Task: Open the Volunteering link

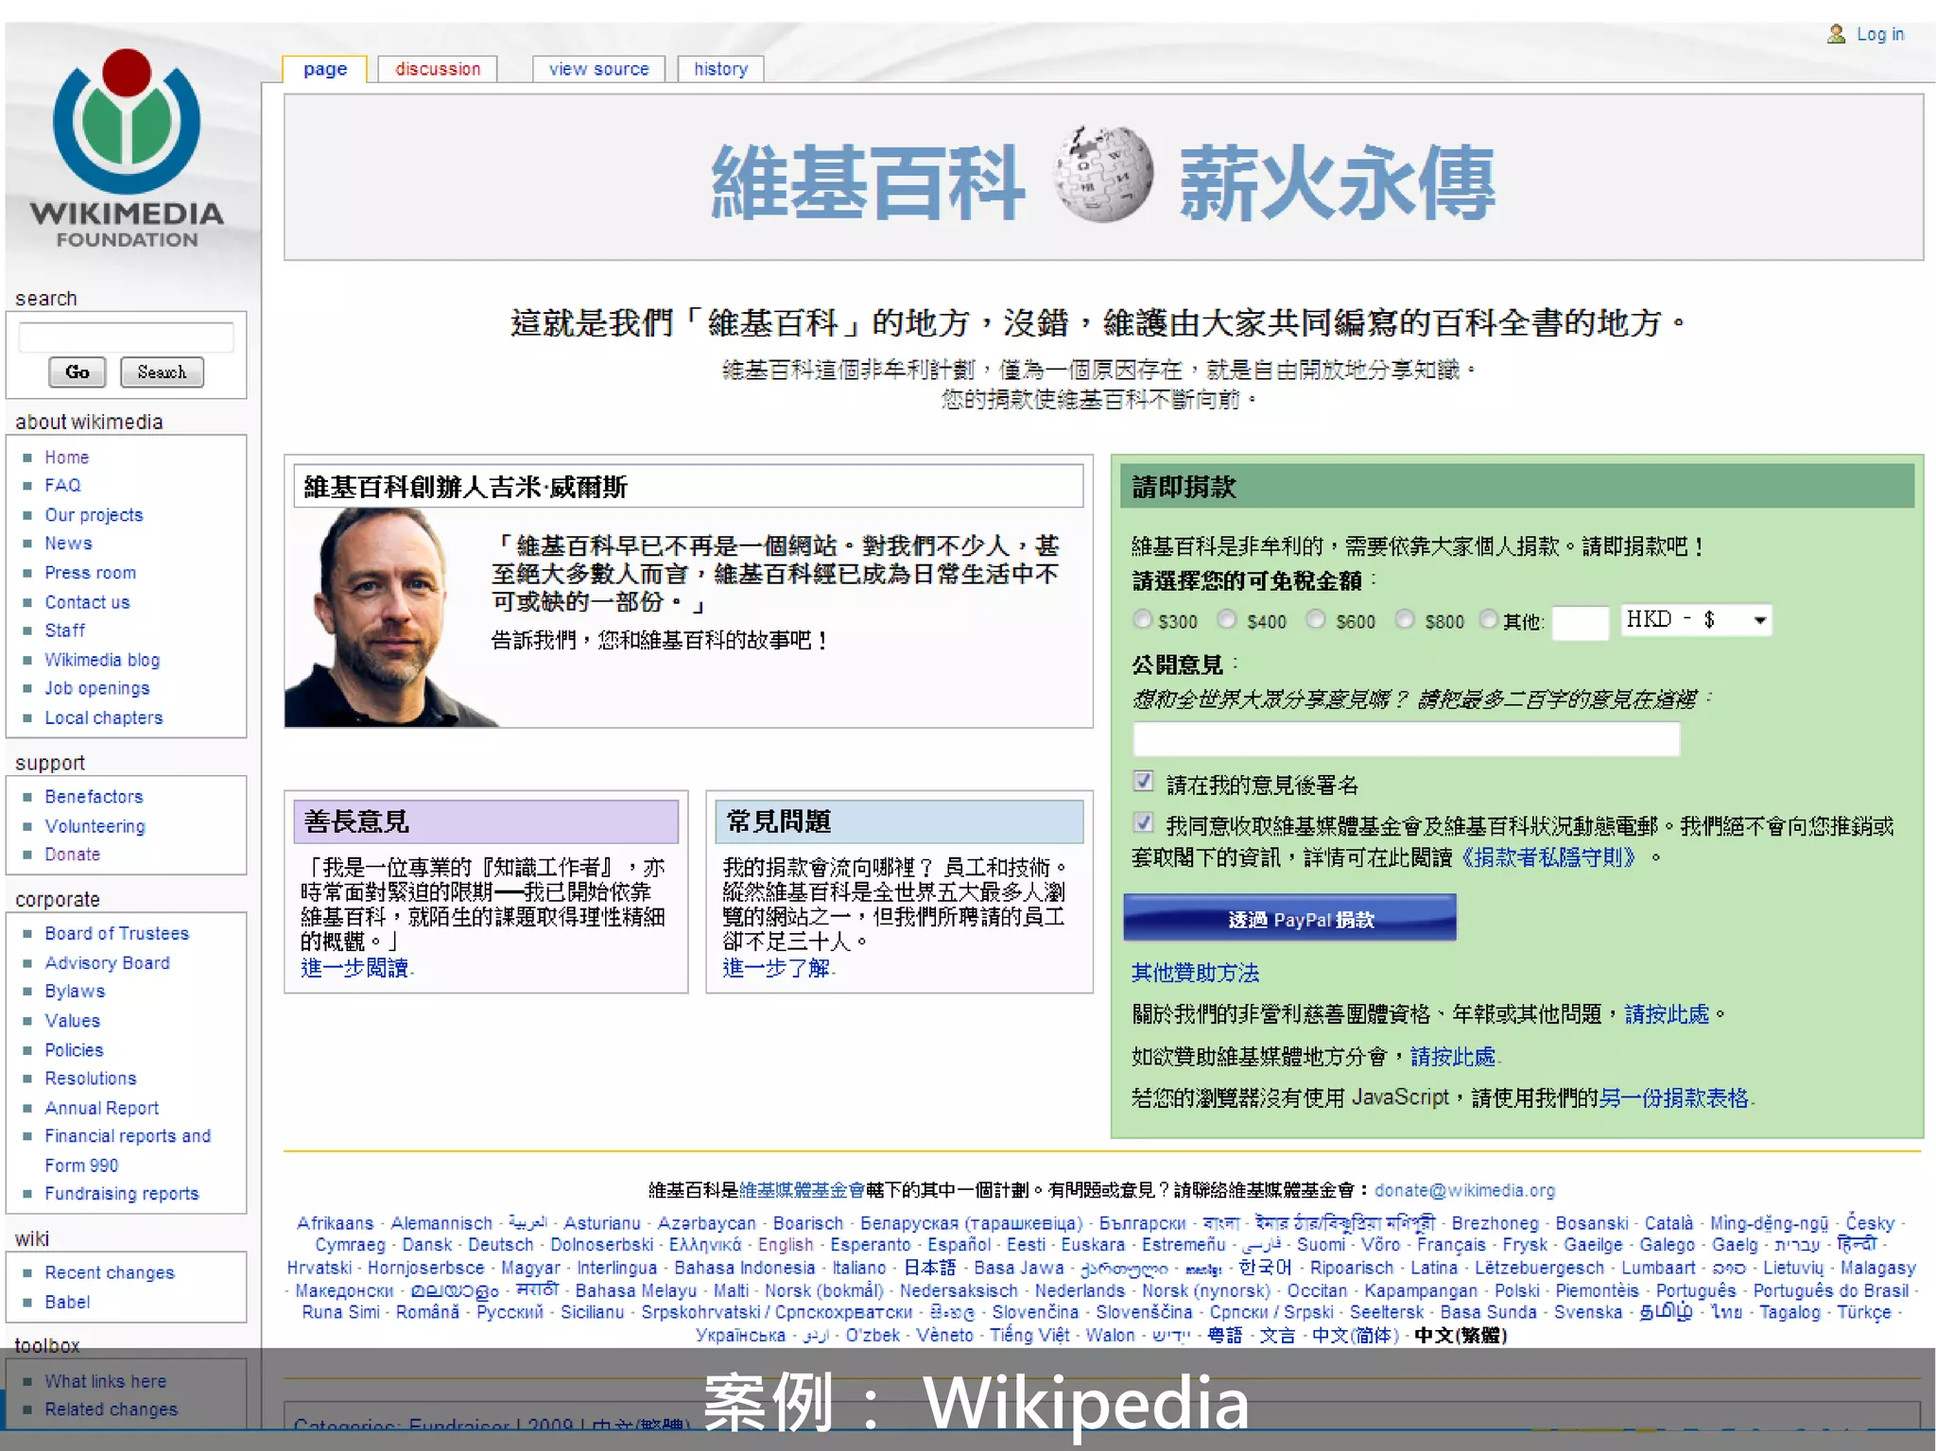Action: tap(95, 826)
